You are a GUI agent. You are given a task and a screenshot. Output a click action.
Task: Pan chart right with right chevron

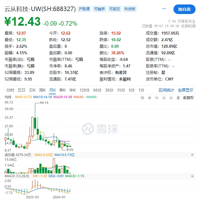pyautogui.click(x=171, y=98)
